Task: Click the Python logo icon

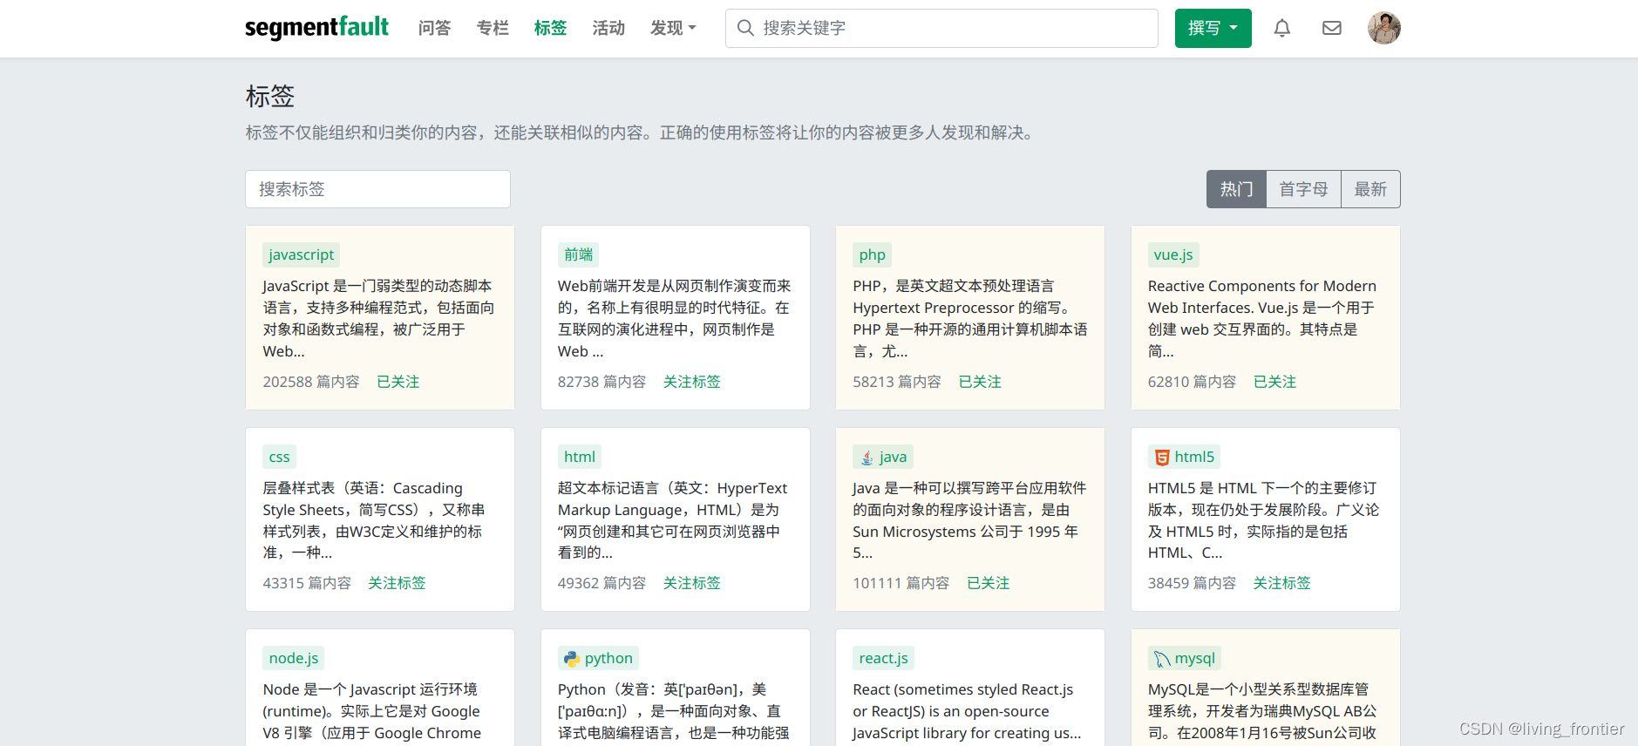Action: [x=571, y=659]
